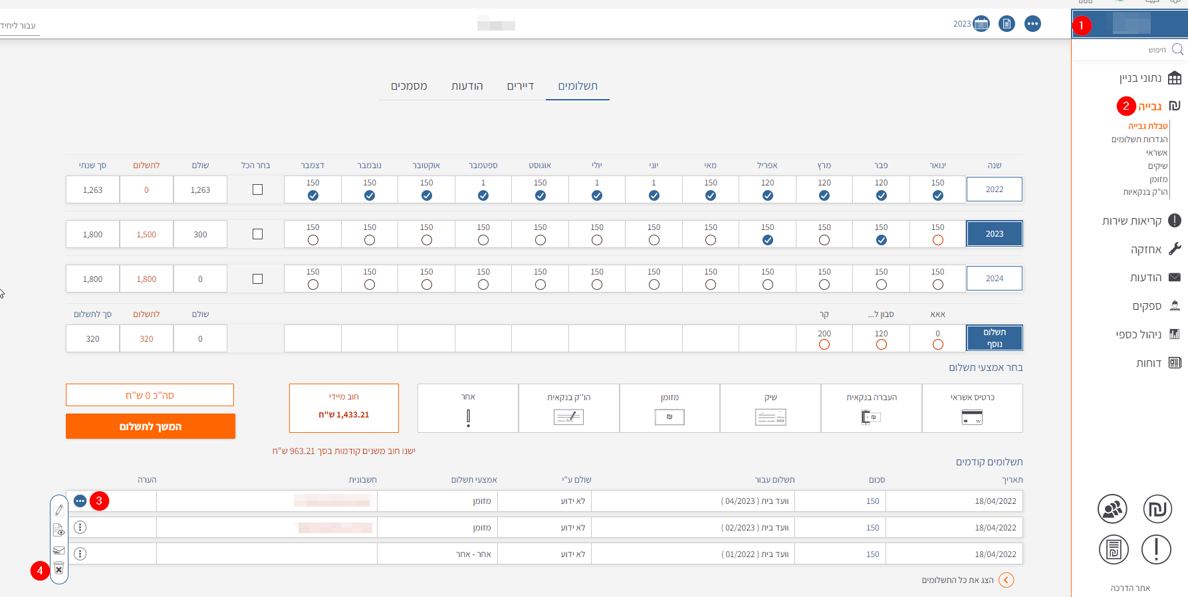This screenshot has width=1188, height=597.
Task: Check the בחר הכל box for 2023
Action: 257,234
